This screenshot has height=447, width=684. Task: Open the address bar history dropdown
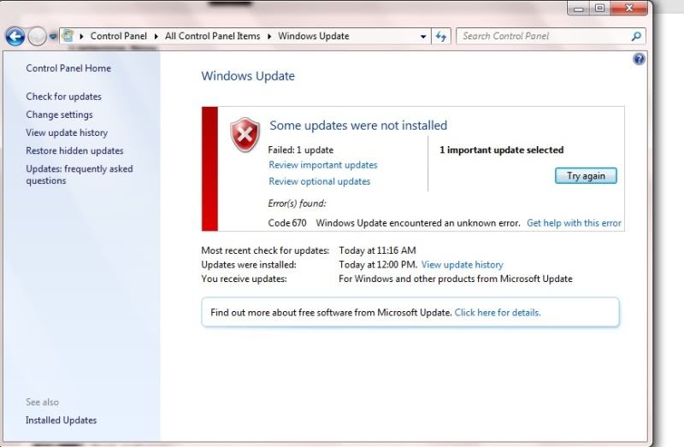pyautogui.click(x=422, y=37)
